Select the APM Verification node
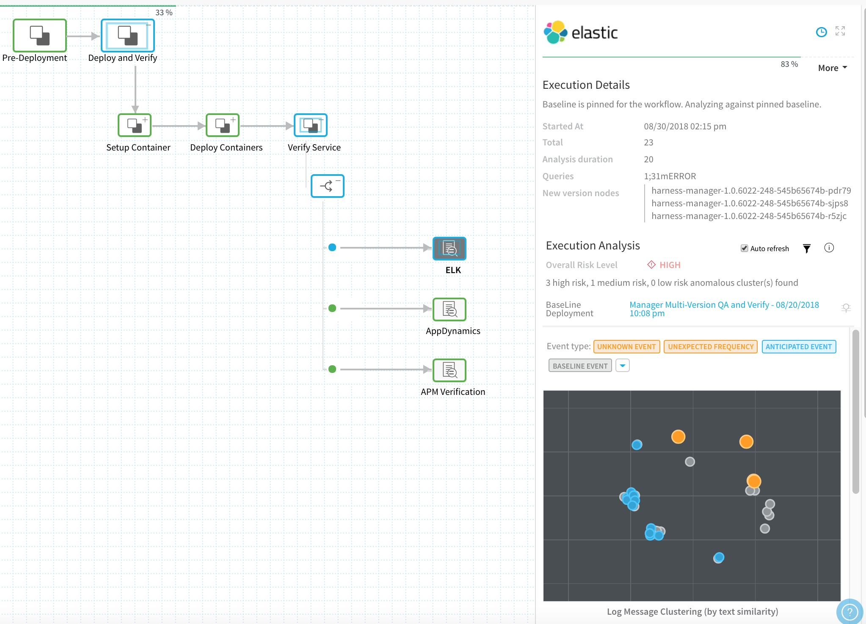Screen dimensions: 866x624 coord(450,370)
